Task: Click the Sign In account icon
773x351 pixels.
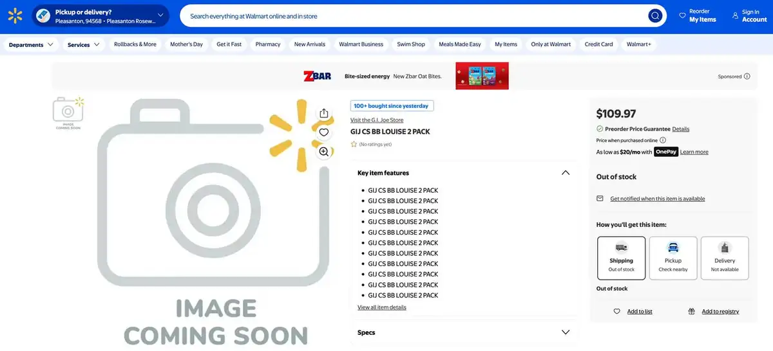Action: point(735,15)
